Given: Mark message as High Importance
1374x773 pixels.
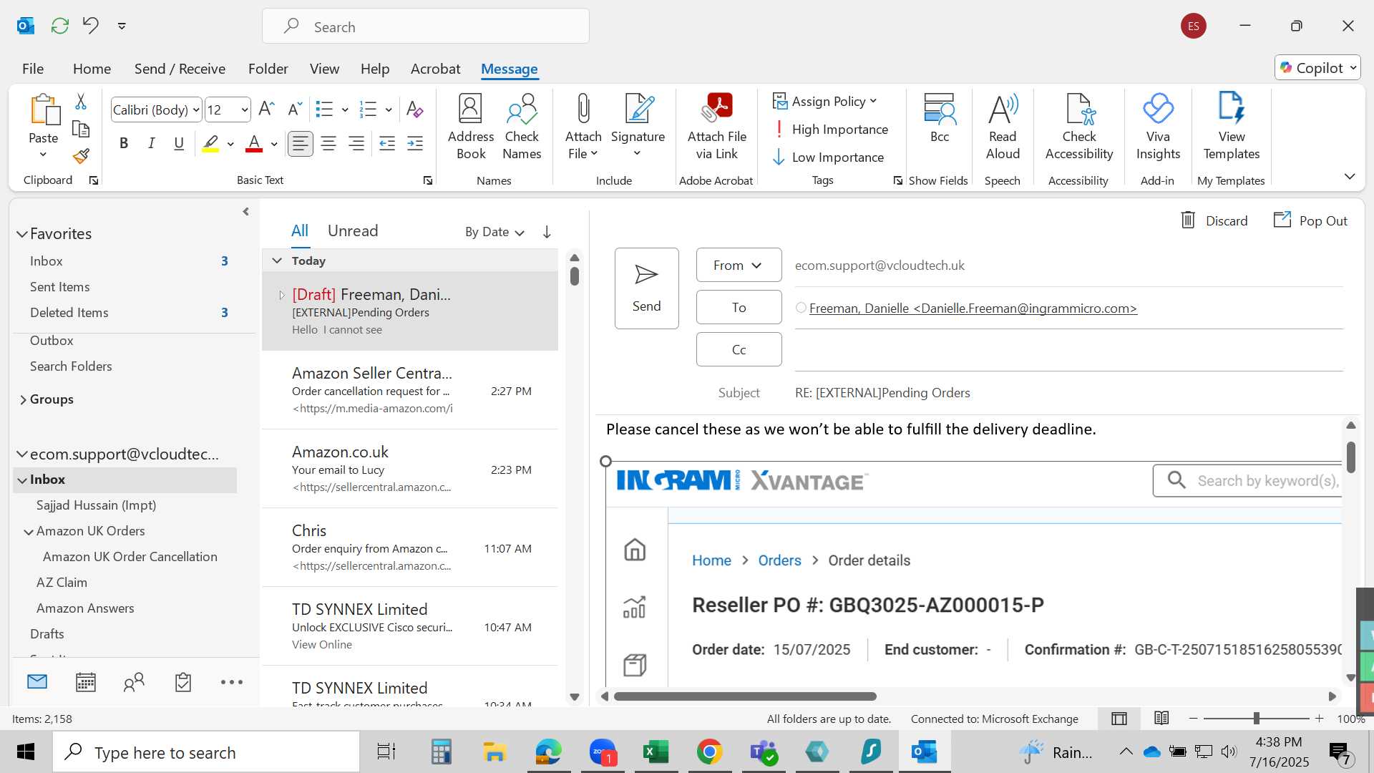Looking at the screenshot, I should (x=831, y=130).
